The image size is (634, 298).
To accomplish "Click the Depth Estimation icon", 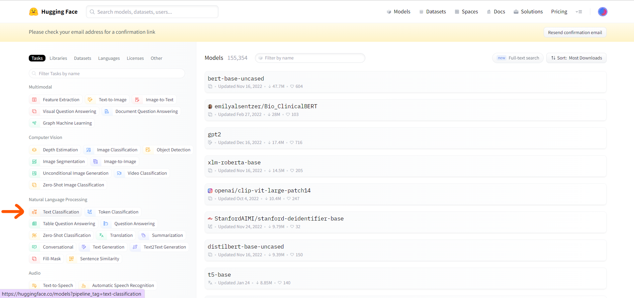I will [x=34, y=150].
